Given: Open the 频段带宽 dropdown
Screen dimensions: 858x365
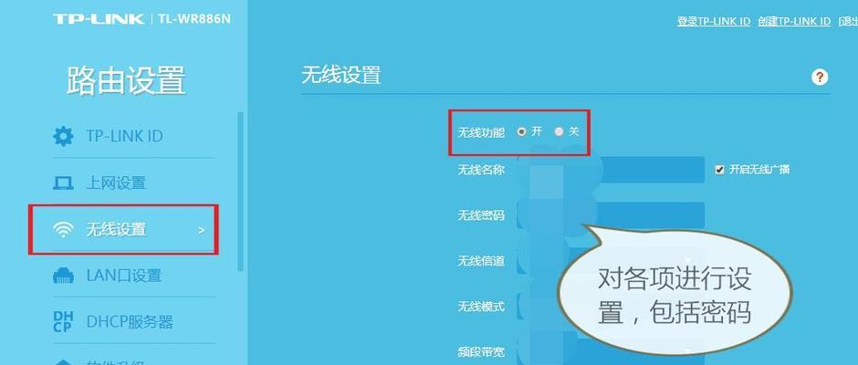Looking at the screenshot, I should click(610, 352).
